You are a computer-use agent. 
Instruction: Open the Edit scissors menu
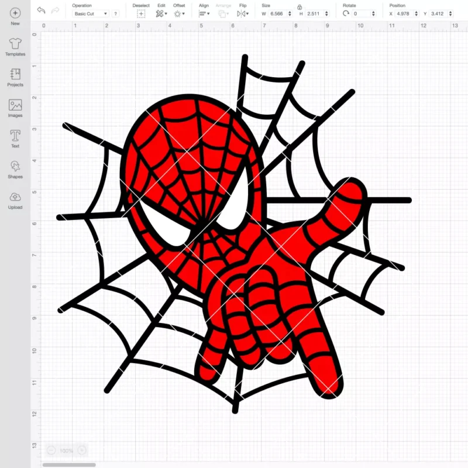click(161, 13)
